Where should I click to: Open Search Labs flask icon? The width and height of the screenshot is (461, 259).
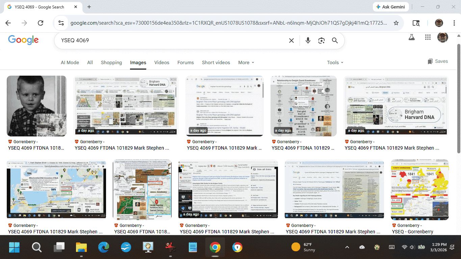[411, 37]
